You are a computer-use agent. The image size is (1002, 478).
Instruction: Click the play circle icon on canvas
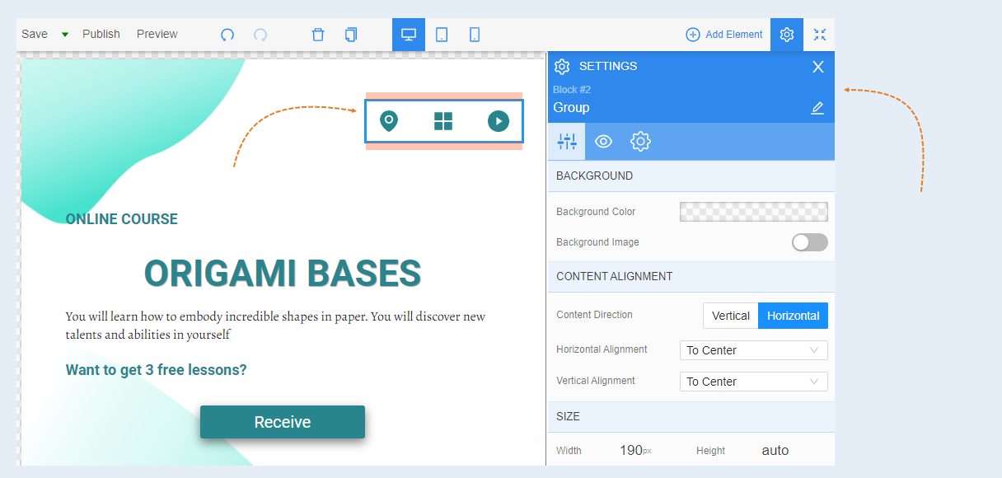coord(499,121)
